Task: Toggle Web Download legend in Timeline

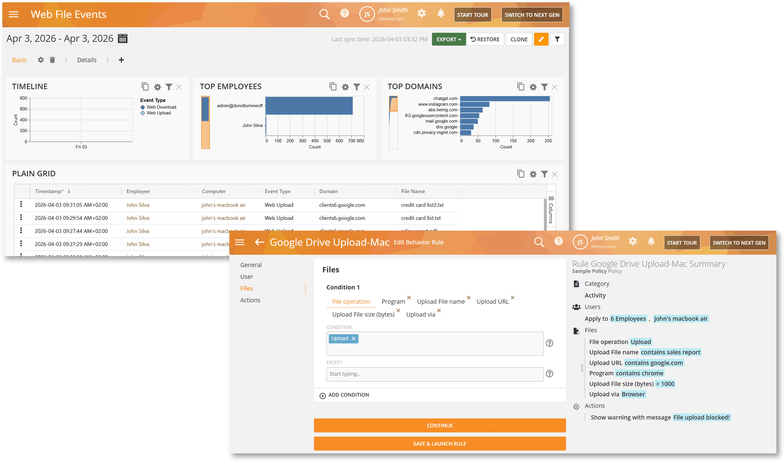Action: tap(161, 107)
